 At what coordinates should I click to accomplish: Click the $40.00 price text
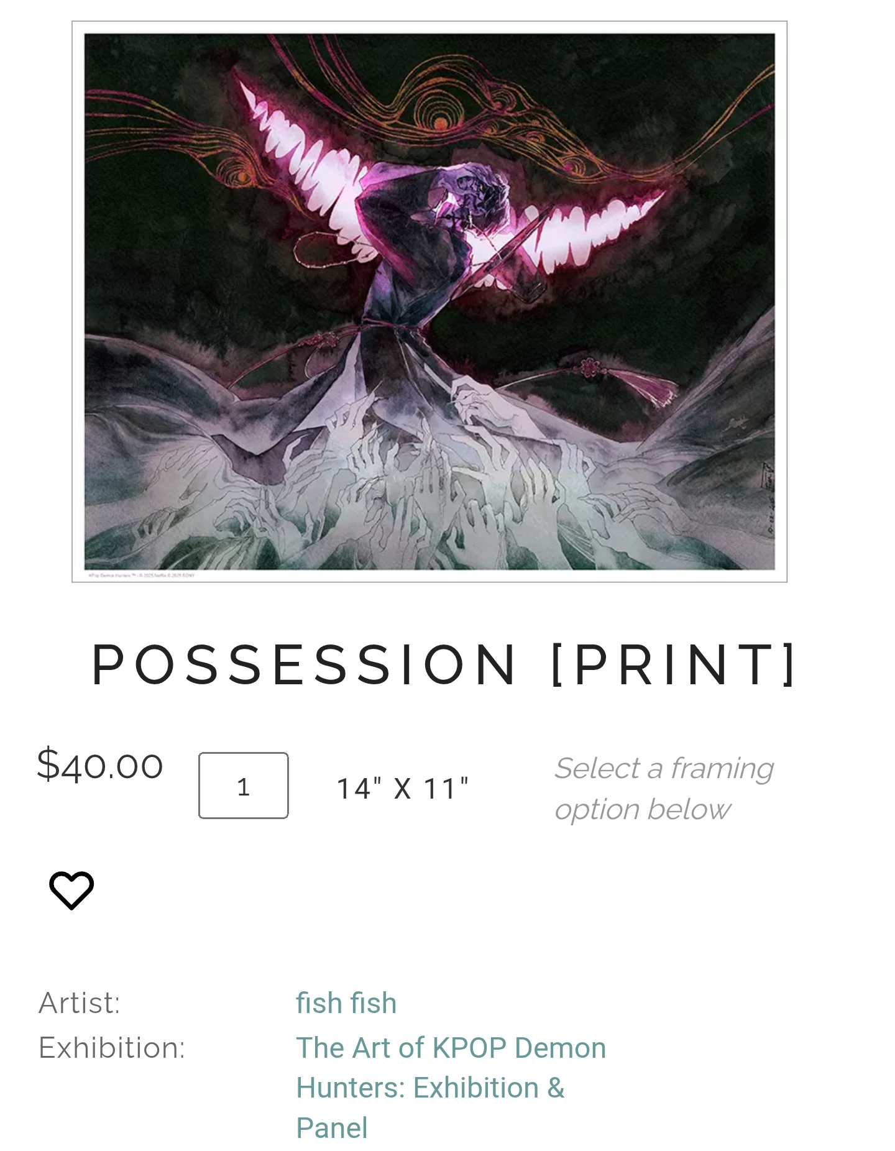[x=100, y=765]
